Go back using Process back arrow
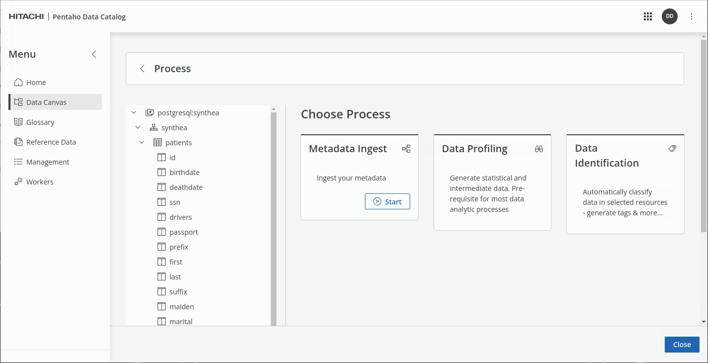Image resolution: width=708 pixels, height=363 pixels. 142,69
